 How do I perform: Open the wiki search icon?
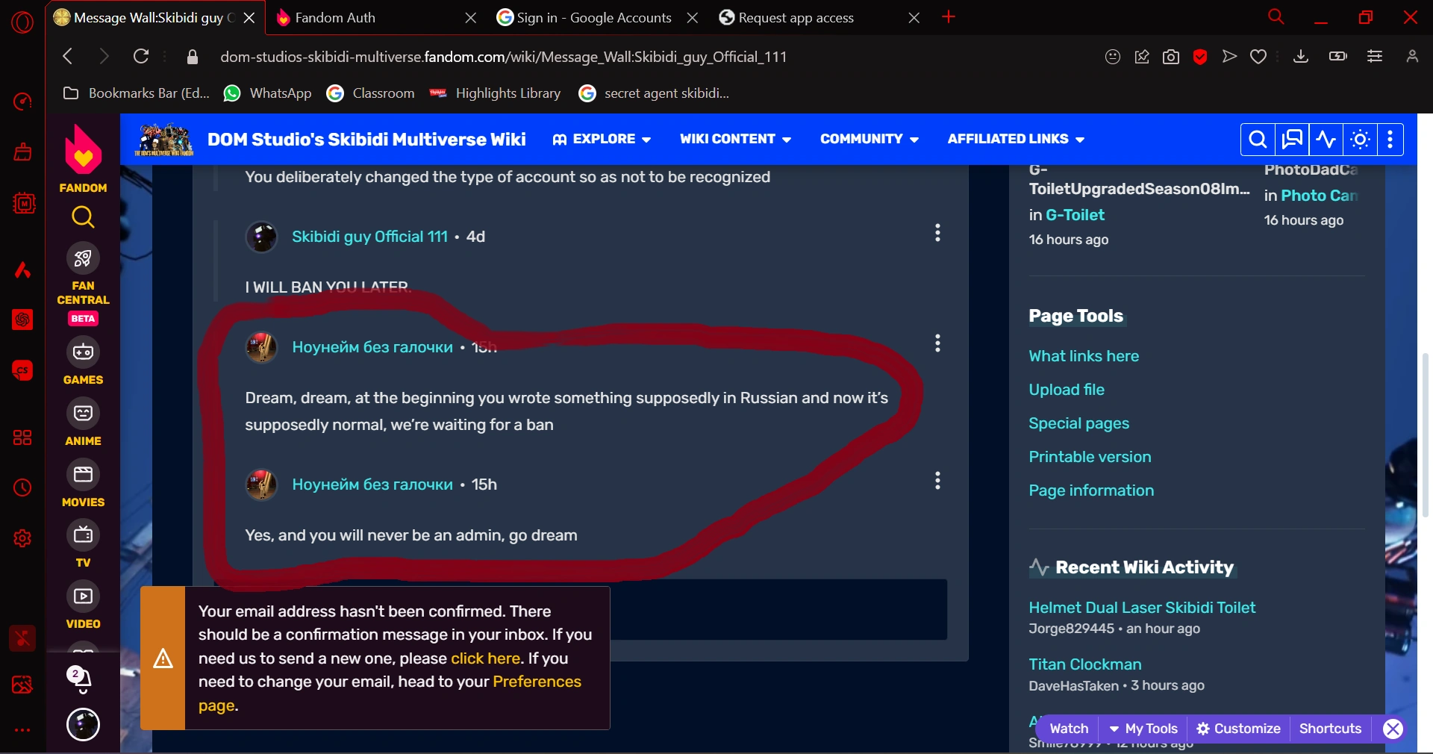pyautogui.click(x=1258, y=140)
